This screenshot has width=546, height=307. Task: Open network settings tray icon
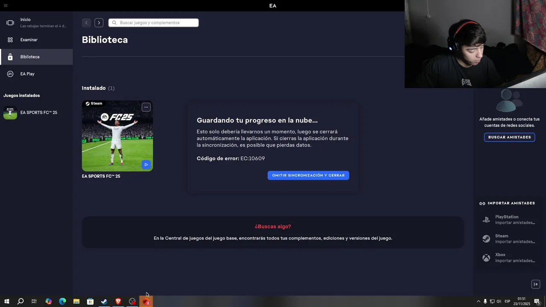pos(492,301)
